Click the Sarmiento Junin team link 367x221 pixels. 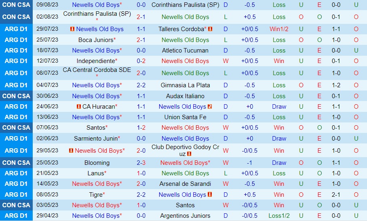pos(95,138)
